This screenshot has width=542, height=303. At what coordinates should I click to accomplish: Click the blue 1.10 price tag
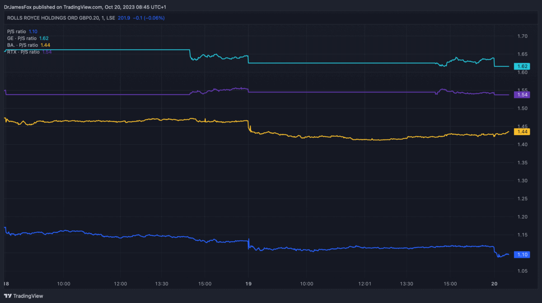pyautogui.click(x=523, y=255)
